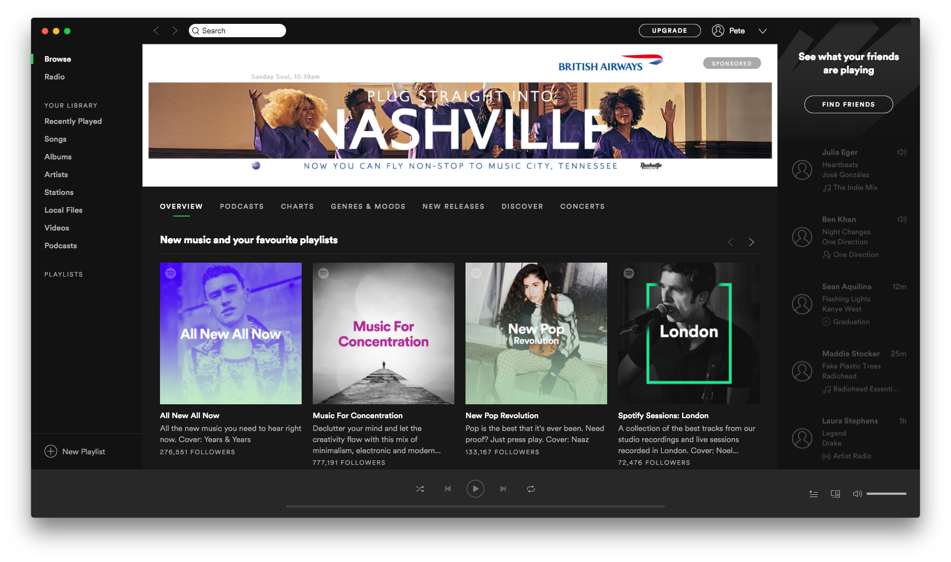Open Sean Aquilina's avatar icon

[x=802, y=304]
